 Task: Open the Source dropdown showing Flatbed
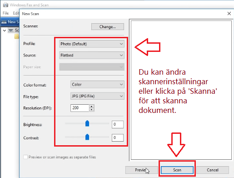[92, 55]
